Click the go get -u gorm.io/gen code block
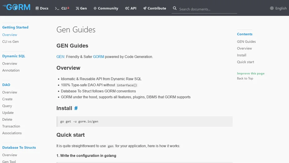289x163 pixels. click(x=144, y=122)
